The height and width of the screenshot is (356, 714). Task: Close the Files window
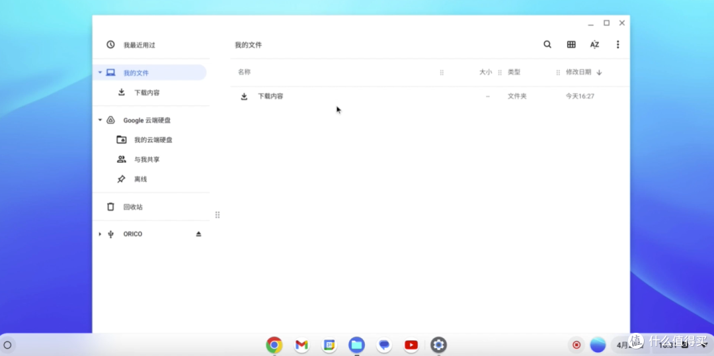622,22
